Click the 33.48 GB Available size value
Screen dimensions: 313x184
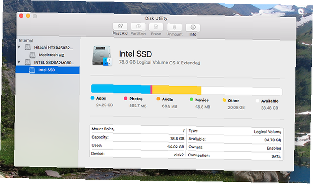pos(269,108)
